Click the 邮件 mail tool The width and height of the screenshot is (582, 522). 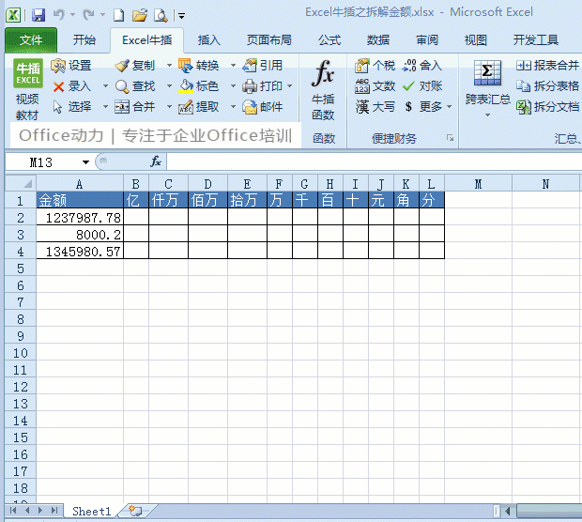pos(263,107)
